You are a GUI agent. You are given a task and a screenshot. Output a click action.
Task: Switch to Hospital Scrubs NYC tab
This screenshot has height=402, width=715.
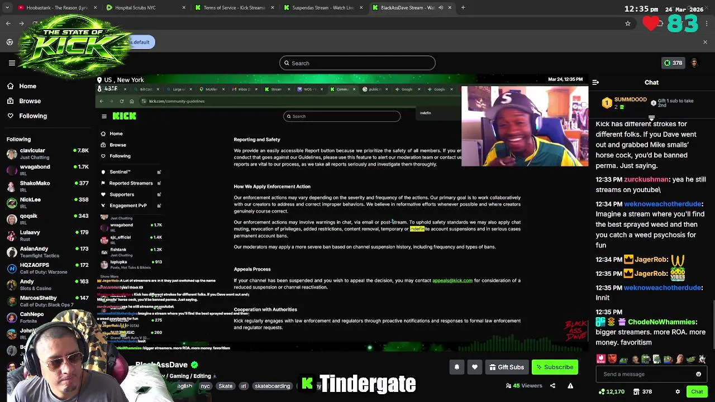coord(146,8)
